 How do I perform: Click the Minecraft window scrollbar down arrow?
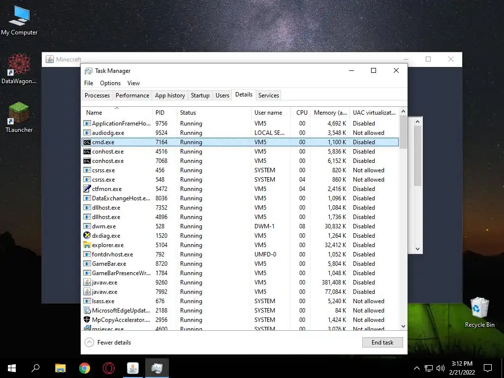417,249
